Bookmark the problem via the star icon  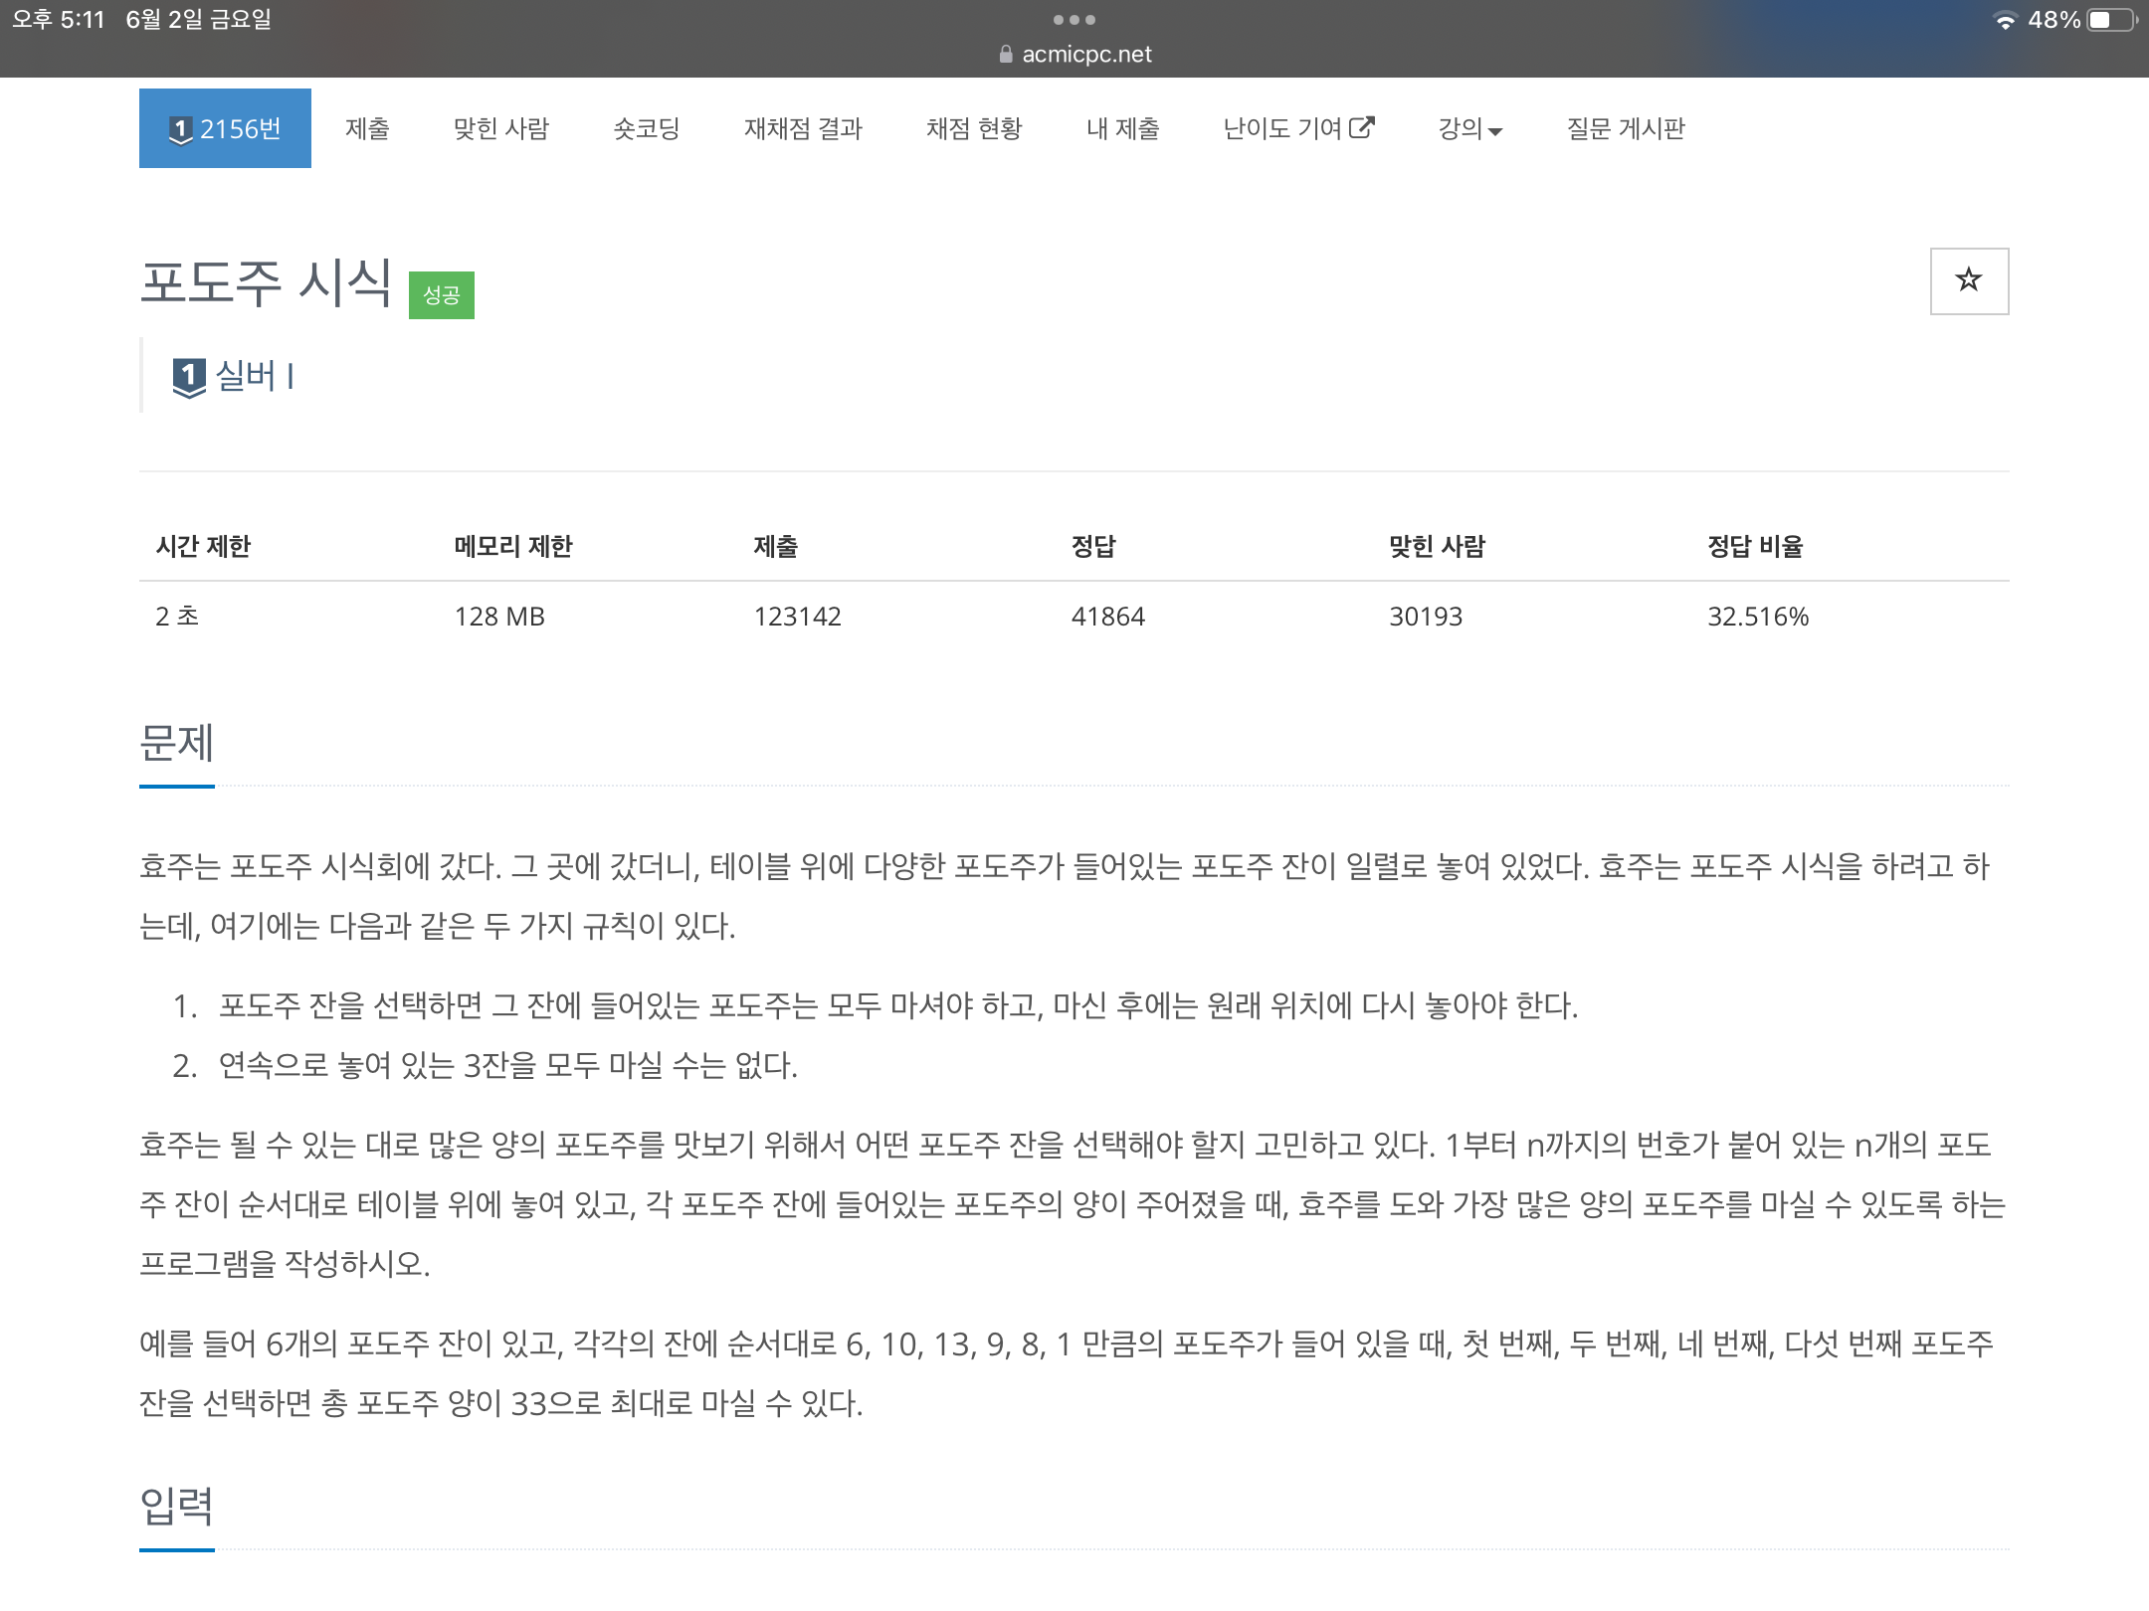1969,281
